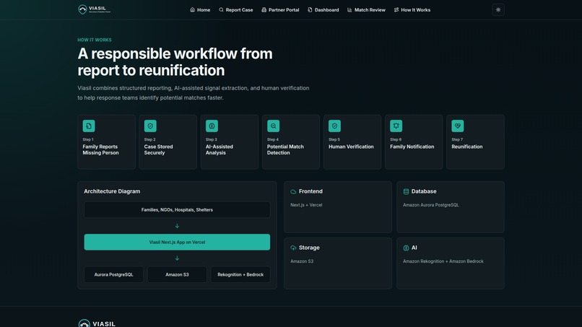Click 'Family Reports Missing Person' text
This screenshot has width=582, height=327.
[x=100, y=149]
